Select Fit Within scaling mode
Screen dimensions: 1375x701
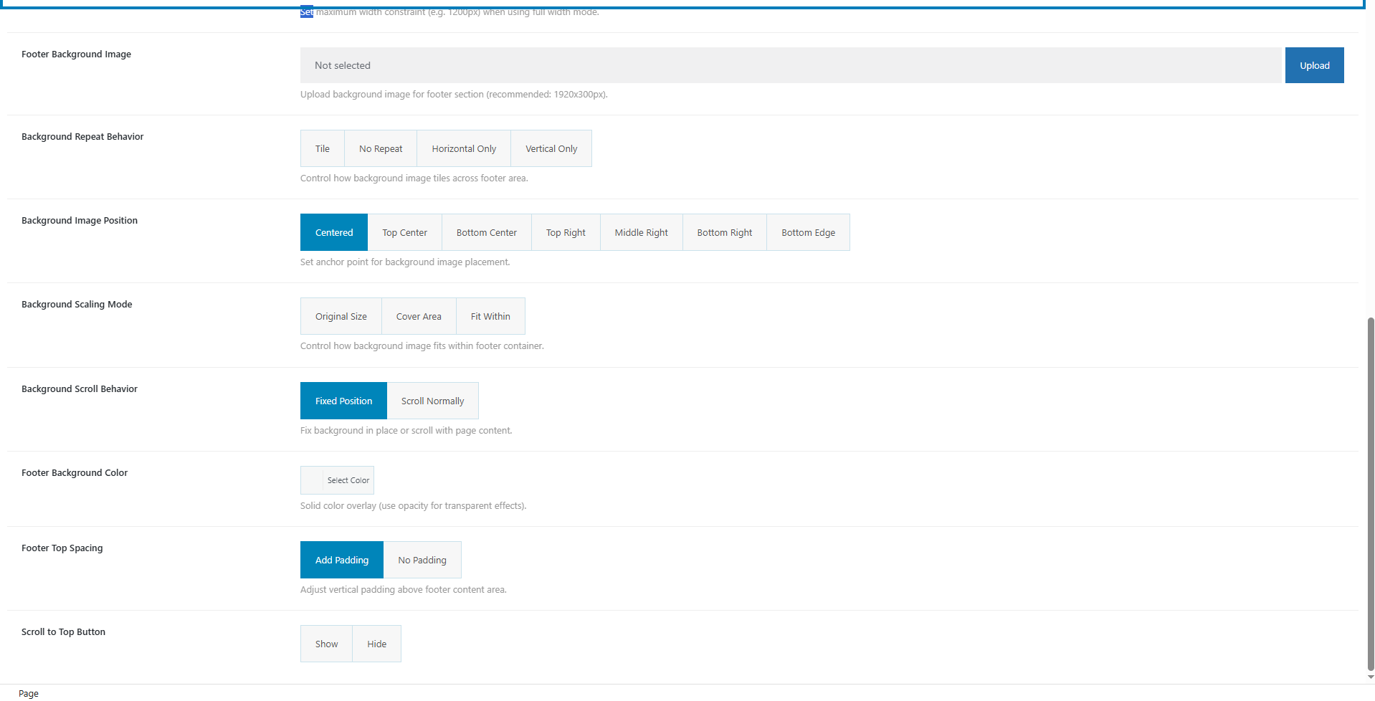coord(490,316)
